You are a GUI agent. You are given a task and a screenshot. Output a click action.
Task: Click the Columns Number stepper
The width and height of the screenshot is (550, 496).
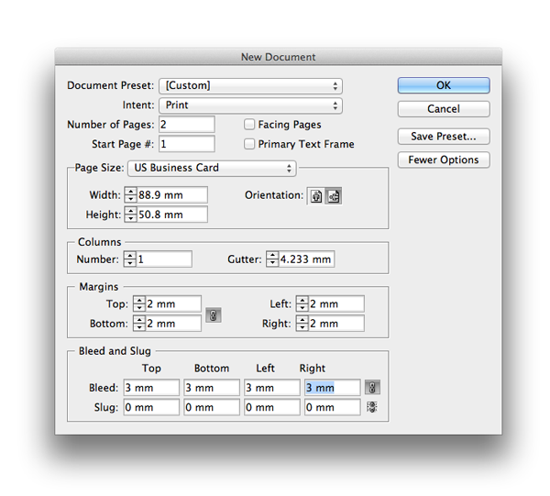[130, 259]
